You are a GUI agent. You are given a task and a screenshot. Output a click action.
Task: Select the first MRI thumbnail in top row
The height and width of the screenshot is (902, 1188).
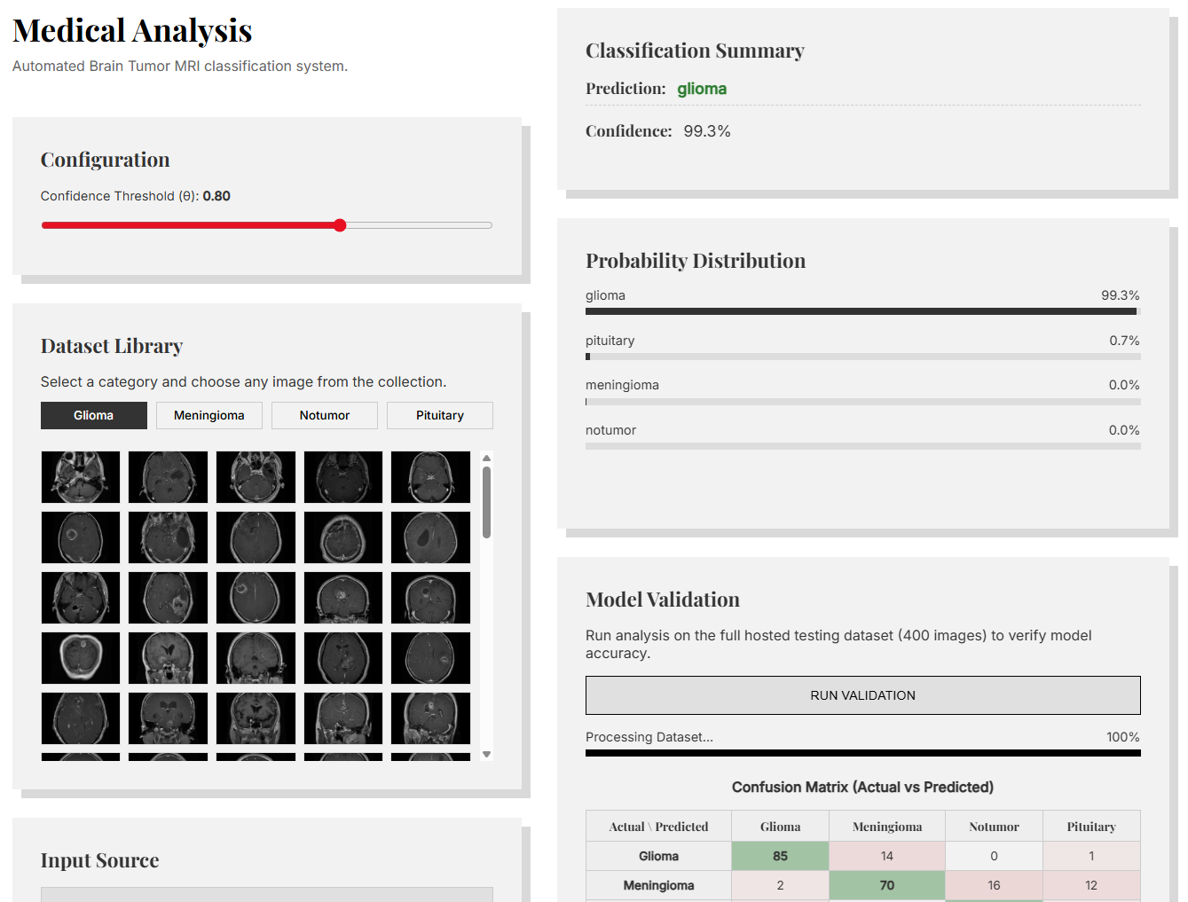pyautogui.click(x=81, y=477)
